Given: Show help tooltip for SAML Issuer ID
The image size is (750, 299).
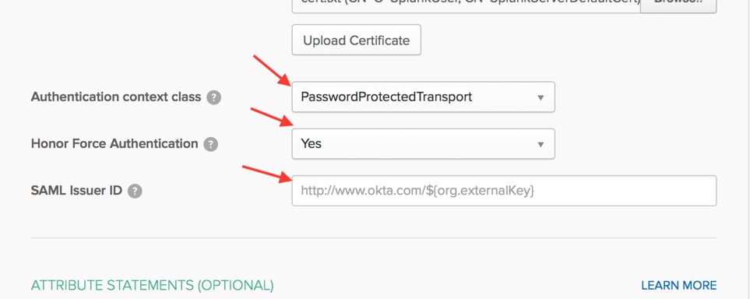Looking at the screenshot, I should 135,192.
